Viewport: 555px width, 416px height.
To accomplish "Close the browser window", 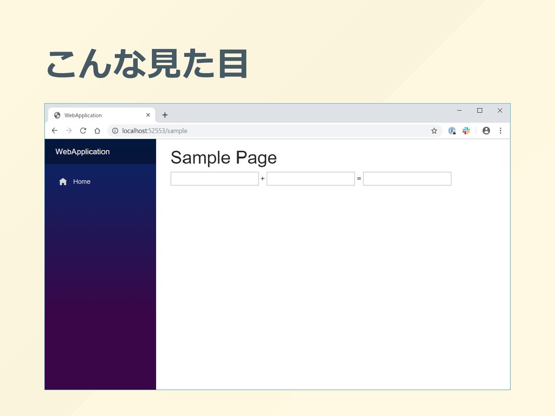I will pos(500,110).
